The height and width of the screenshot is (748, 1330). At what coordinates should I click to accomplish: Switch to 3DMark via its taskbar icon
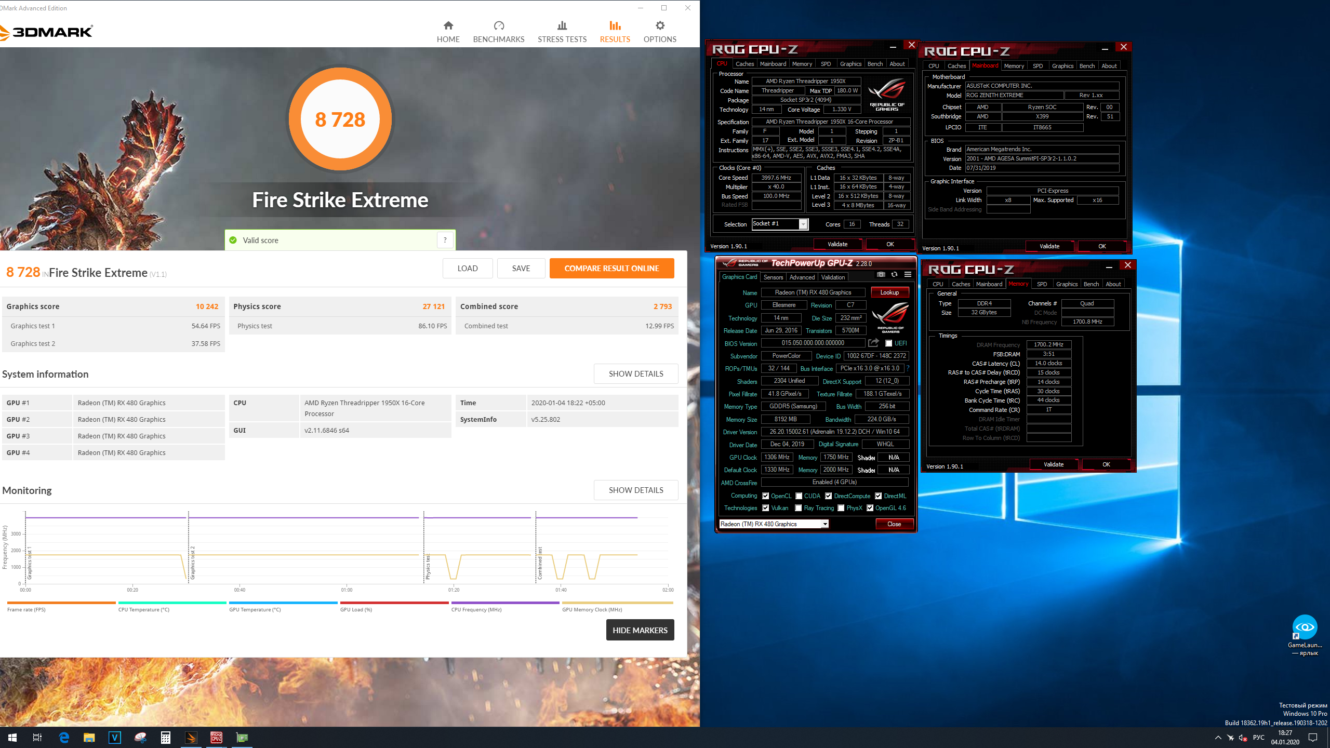191,737
